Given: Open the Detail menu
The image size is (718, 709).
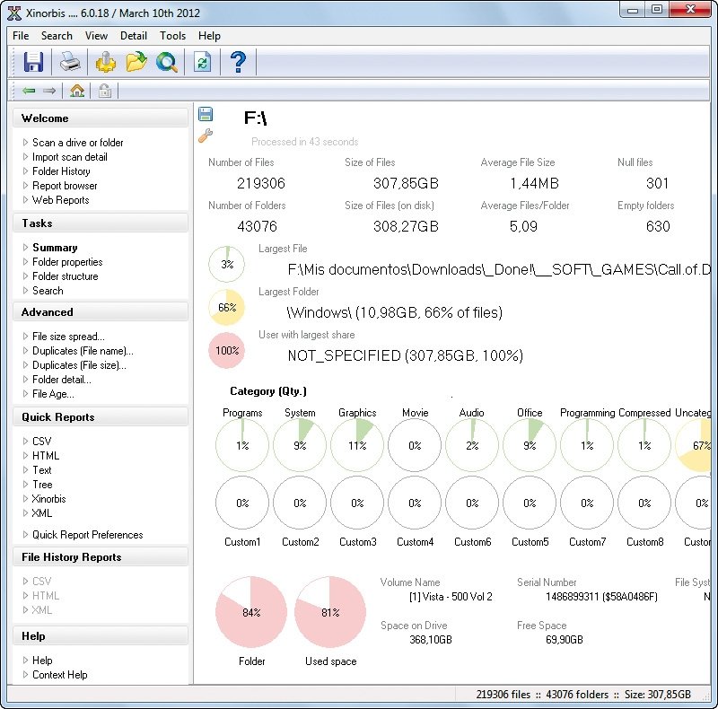Looking at the screenshot, I should tap(133, 36).
